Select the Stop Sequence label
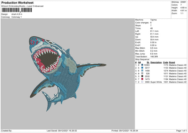Screen dimensions: 188x133 tap(142, 59)
